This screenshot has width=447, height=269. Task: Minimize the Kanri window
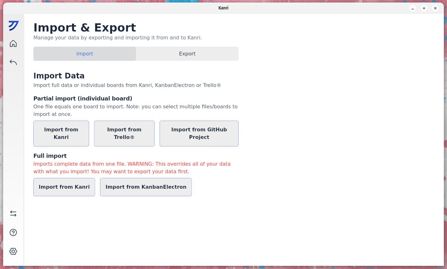click(413, 8)
